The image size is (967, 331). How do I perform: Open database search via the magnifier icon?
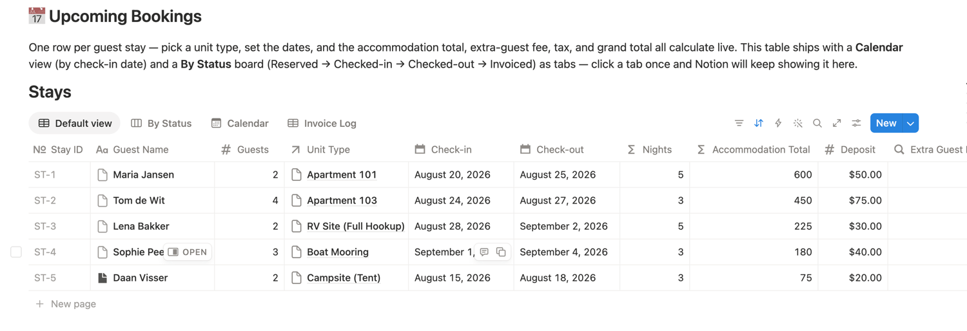817,123
